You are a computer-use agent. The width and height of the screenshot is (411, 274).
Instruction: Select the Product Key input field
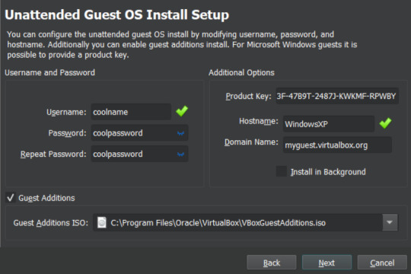tap(337, 96)
